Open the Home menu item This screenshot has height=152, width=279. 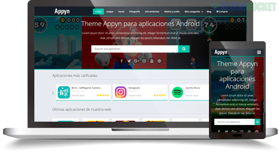98,12
